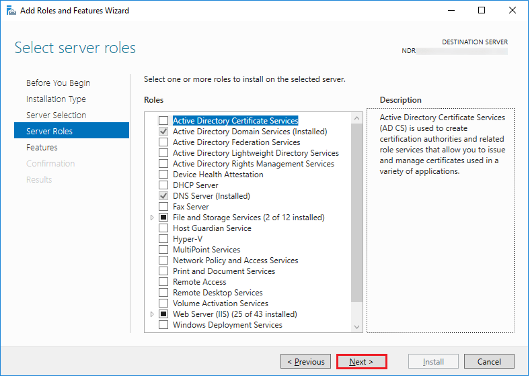Maximize the wizard window
530x376 pixels.
coord(482,11)
